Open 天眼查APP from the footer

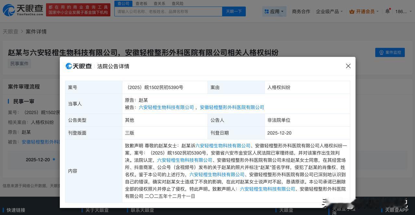(396, 210)
